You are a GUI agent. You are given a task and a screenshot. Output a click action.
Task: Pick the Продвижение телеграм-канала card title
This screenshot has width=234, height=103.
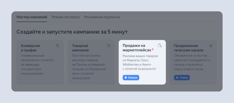point(188,48)
